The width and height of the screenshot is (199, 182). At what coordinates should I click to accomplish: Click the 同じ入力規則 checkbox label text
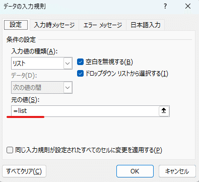(89, 150)
